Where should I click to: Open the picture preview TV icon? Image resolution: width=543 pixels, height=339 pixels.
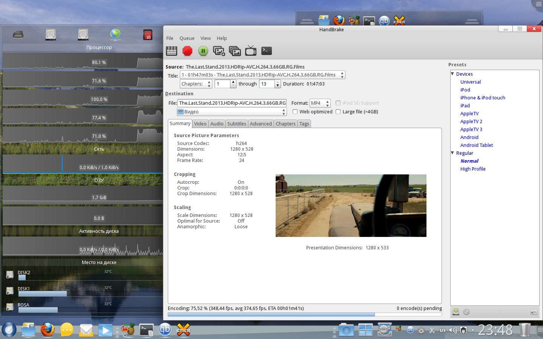pyautogui.click(x=250, y=51)
